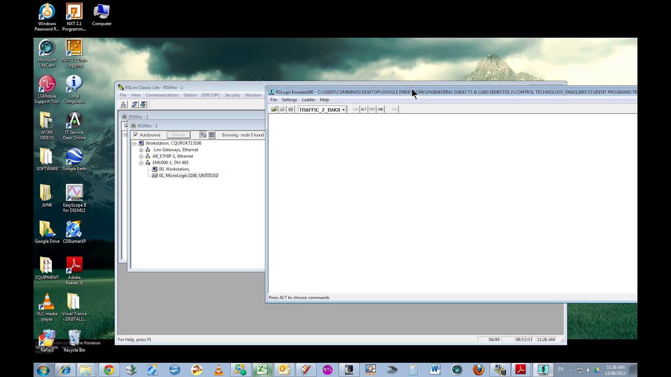Open Chrome from taskbar
The height and width of the screenshot is (377, 671).
click(x=109, y=370)
